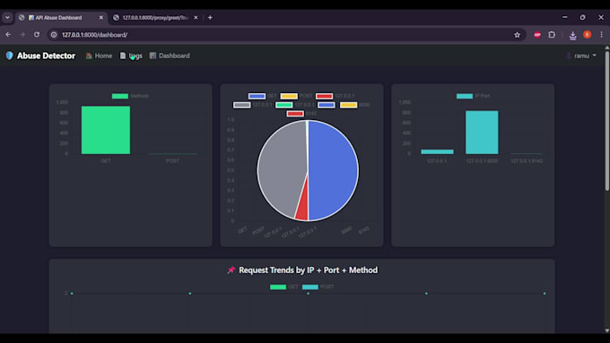610x343 pixels.
Task: Click the blue slice of the pie chart
Action: tap(335, 171)
